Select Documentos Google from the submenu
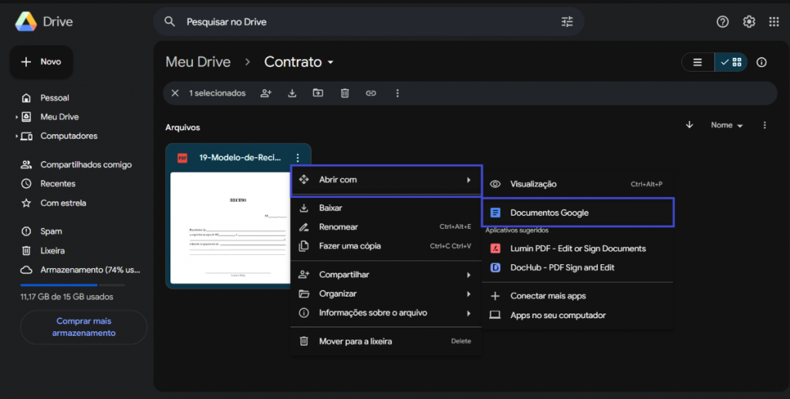The width and height of the screenshot is (790, 399). (549, 213)
